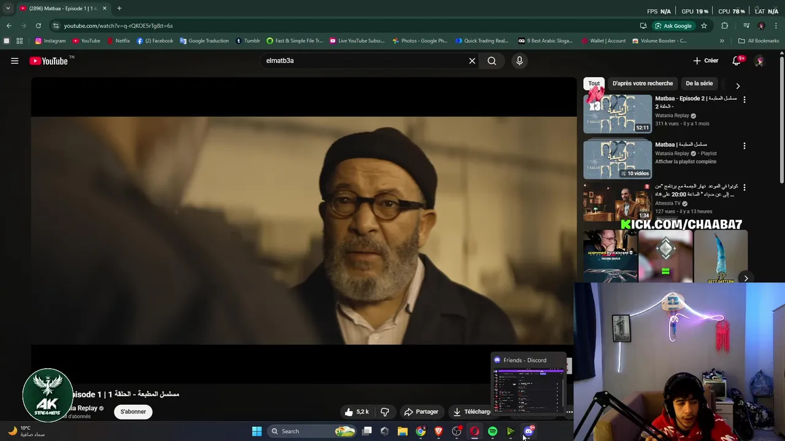The image size is (785, 441).
Task: Open the Matbaa playlist thumbnail with 10 vidéos
Action: (618, 159)
